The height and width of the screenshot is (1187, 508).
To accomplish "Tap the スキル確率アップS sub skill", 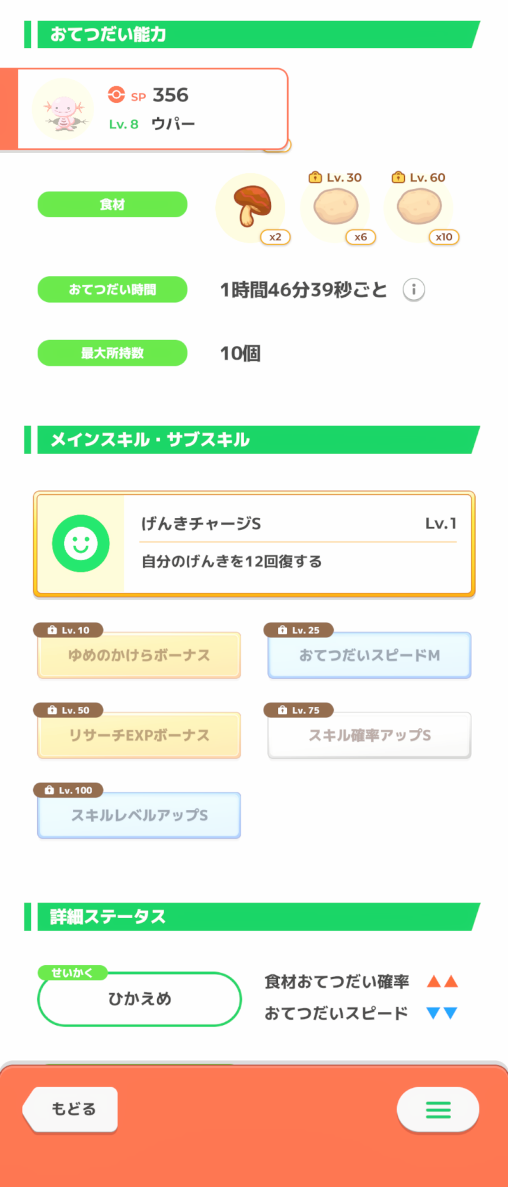I will tap(369, 735).
